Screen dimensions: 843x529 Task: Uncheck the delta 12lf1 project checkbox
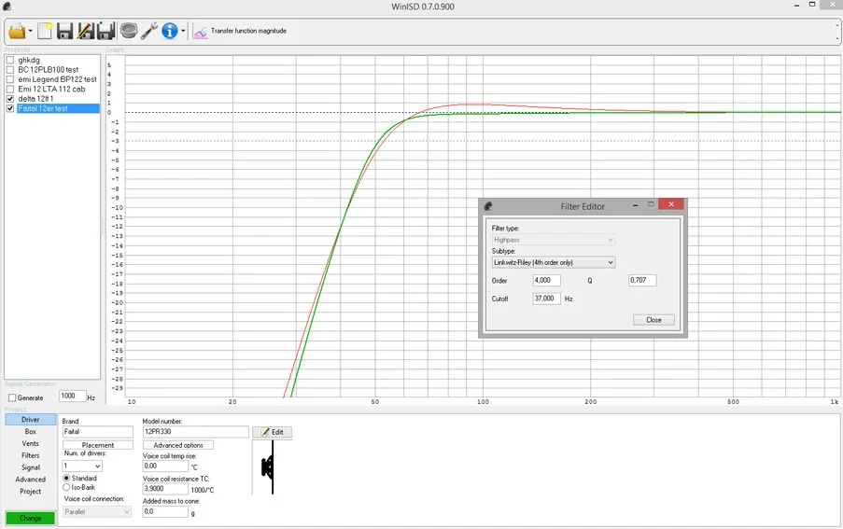click(x=10, y=99)
